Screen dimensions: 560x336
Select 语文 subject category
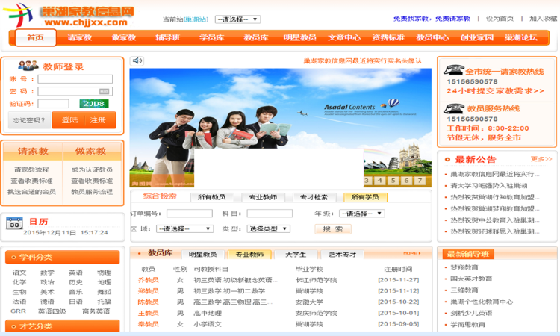19,273
